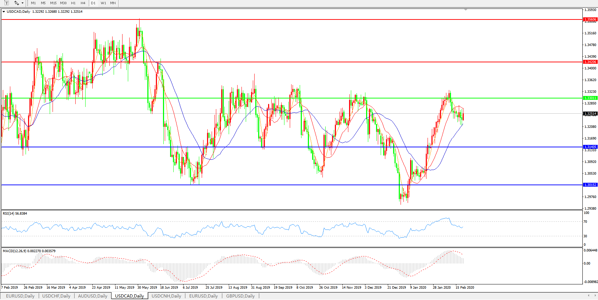Image resolution: width=598 pixels, height=300 pixels.
Task: Expand the USDCAD,Daily chart title triangle
Action: (4, 12)
